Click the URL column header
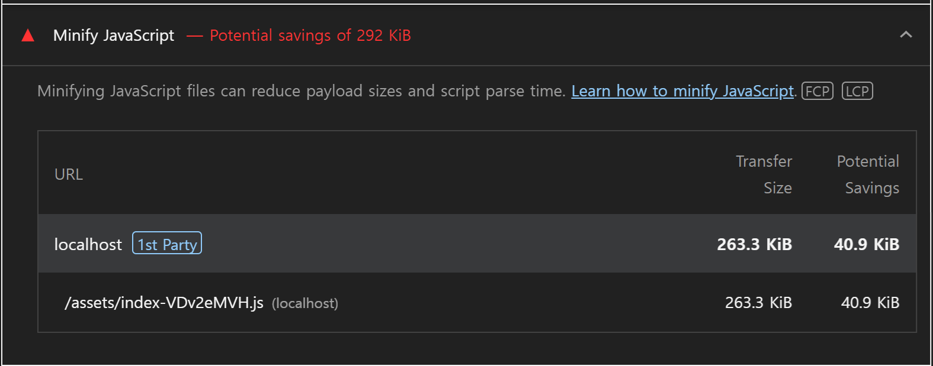The width and height of the screenshot is (933, 366). point(69,174)
